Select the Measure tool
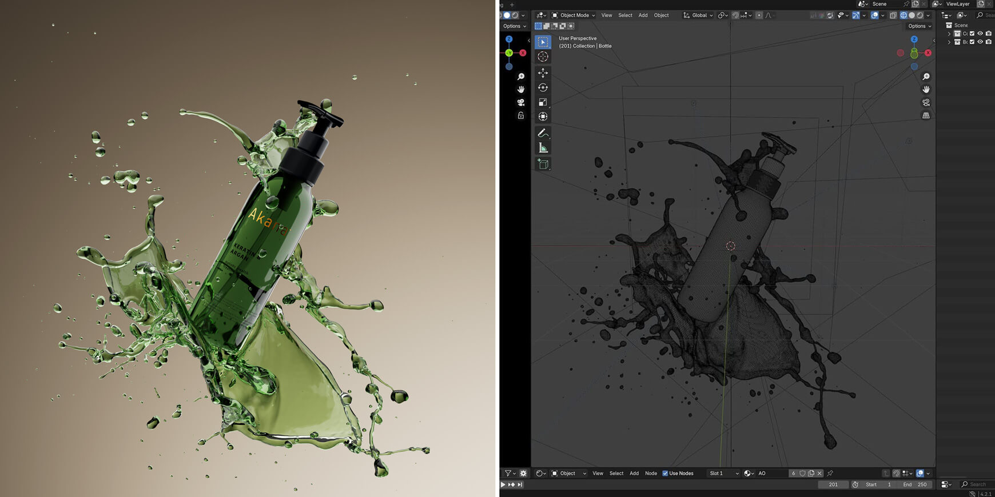 [543, 148]
